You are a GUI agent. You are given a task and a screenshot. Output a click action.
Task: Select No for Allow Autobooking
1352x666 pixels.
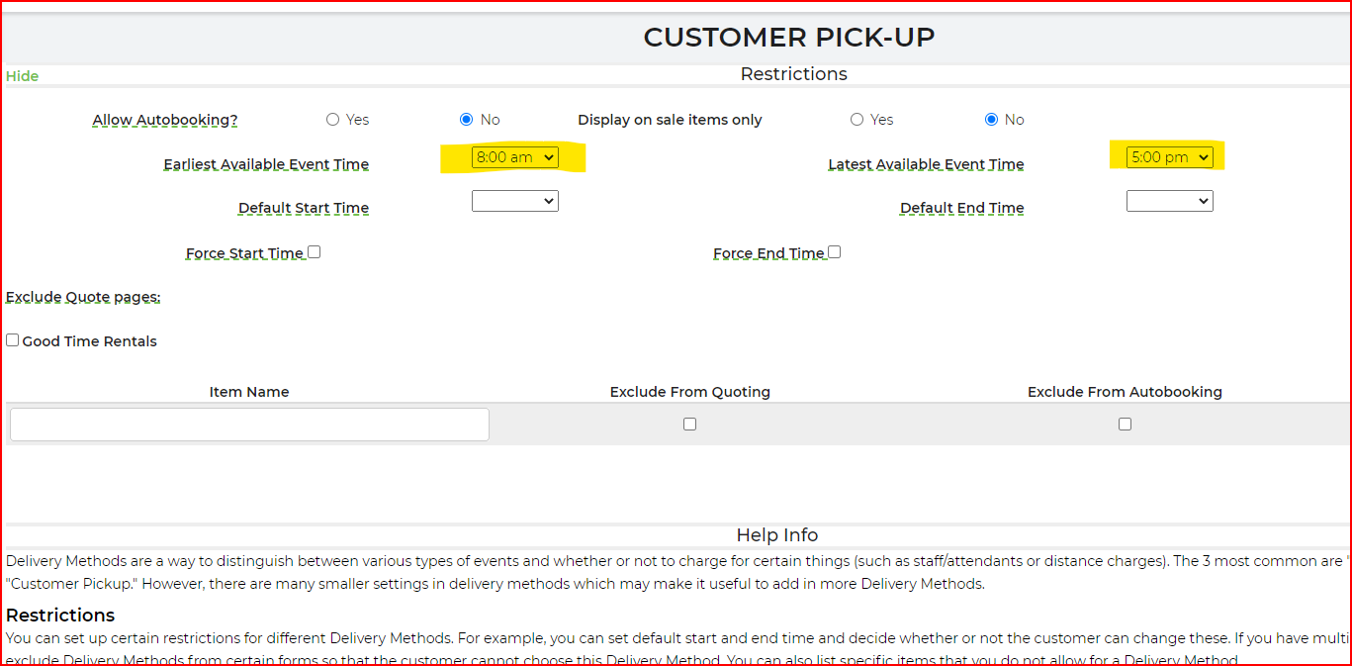click(x=467, y=120)
